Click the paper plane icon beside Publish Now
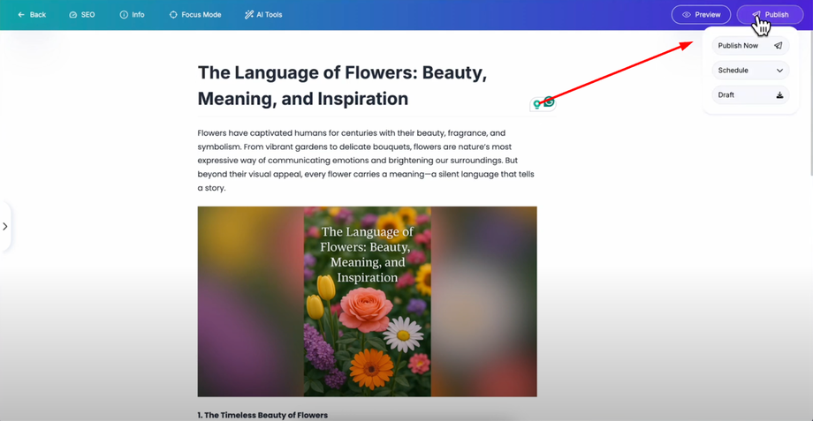 (779, 46)
